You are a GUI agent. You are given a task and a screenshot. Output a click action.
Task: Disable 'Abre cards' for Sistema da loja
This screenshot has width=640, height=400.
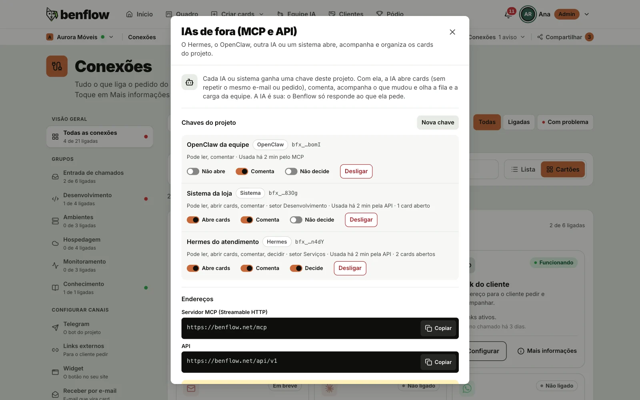coord(193,220)
